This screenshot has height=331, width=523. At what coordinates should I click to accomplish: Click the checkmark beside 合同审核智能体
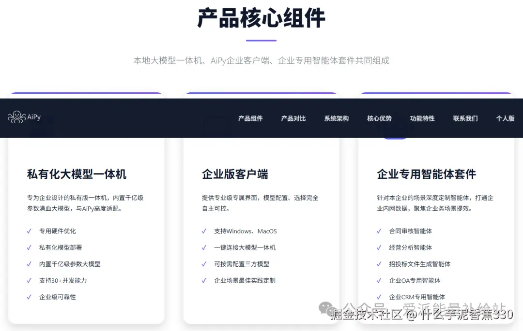[379, 231]
